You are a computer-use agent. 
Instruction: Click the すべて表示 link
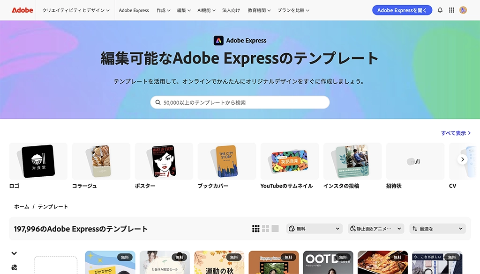coord(456,133)
